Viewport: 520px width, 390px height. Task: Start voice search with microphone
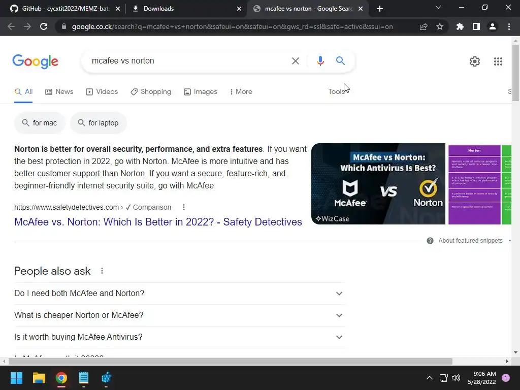(320, 61)
